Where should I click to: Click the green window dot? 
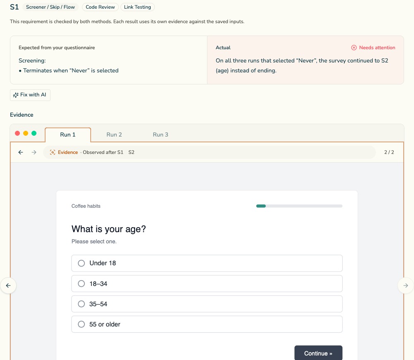click(34, 133)
